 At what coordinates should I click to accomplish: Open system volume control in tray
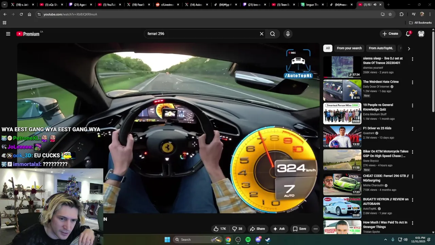pos(405,240)
